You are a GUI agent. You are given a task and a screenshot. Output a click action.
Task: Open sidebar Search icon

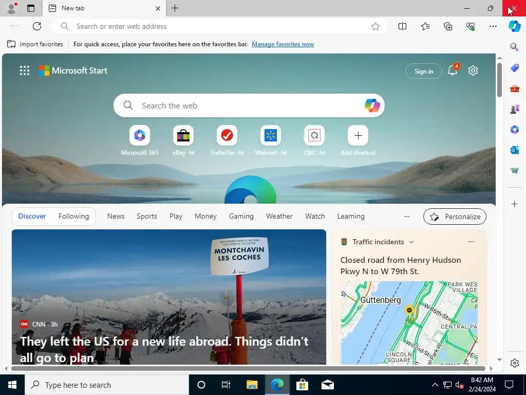click(x=514, y=47)
